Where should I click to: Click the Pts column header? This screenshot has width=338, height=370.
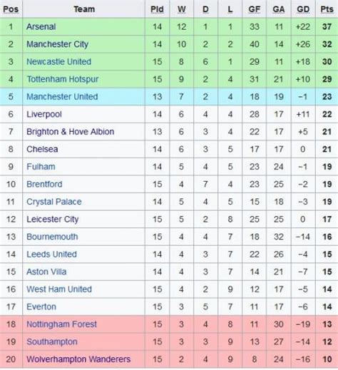coord(327,9)
